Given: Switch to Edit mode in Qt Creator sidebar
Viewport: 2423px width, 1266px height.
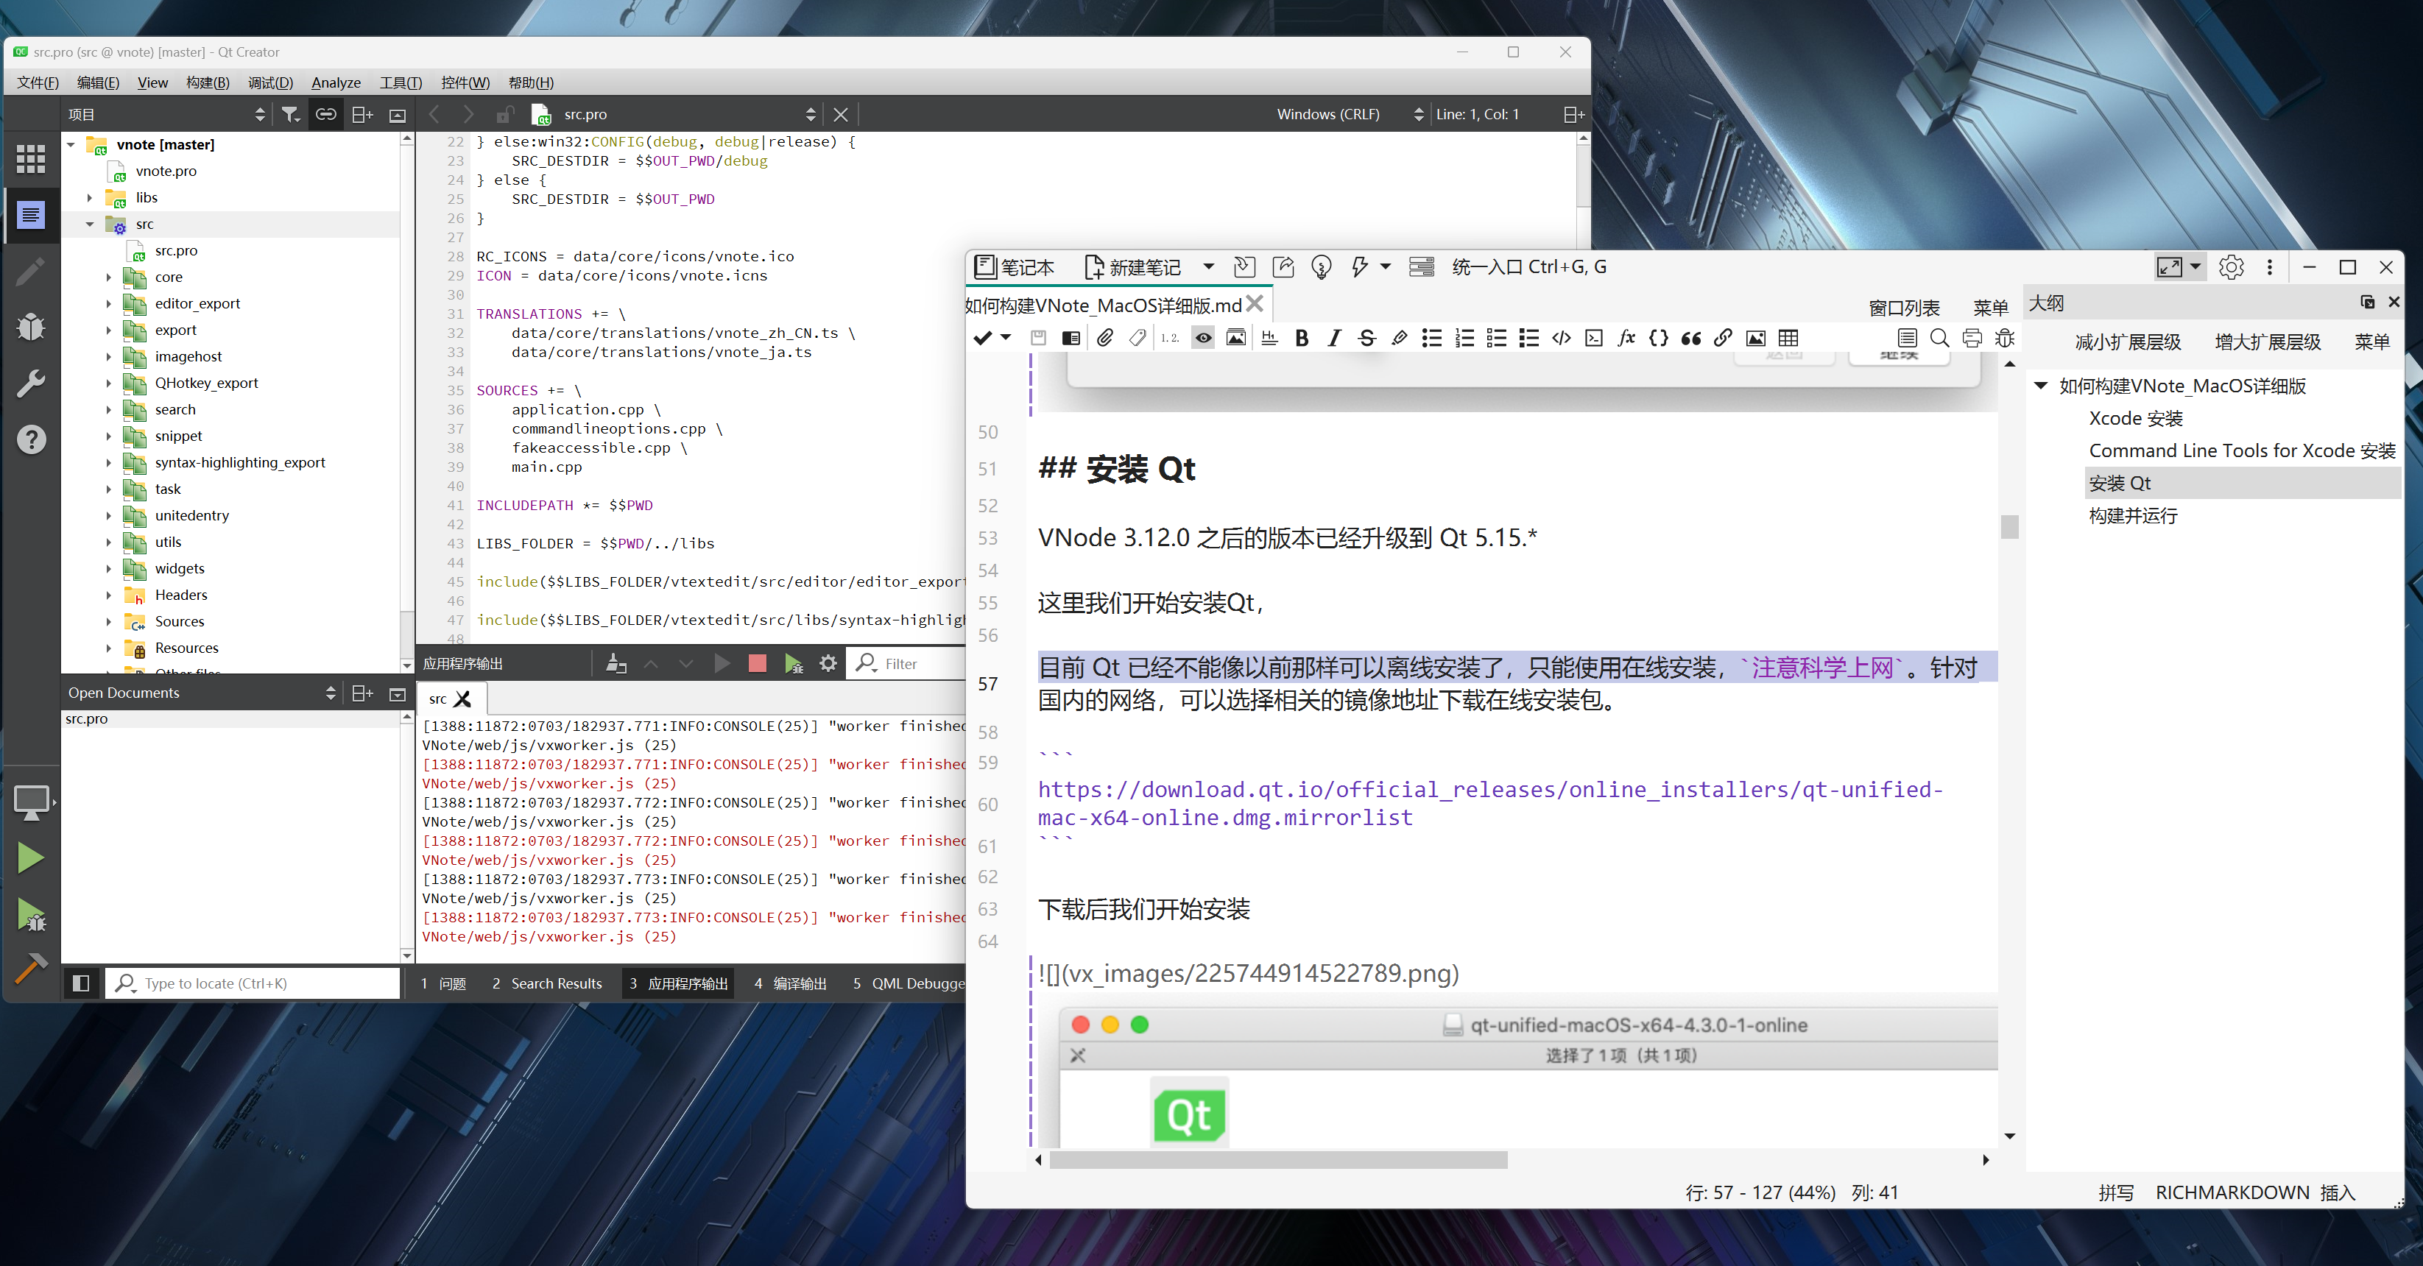Looking at the screenshot, I should click(31, 216).
